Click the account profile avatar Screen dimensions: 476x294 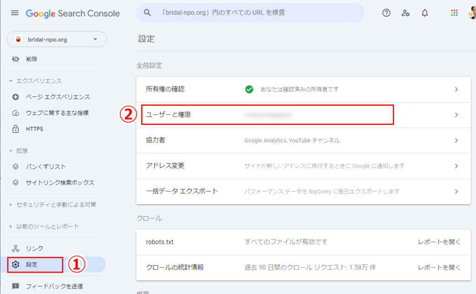click(471, 13)
